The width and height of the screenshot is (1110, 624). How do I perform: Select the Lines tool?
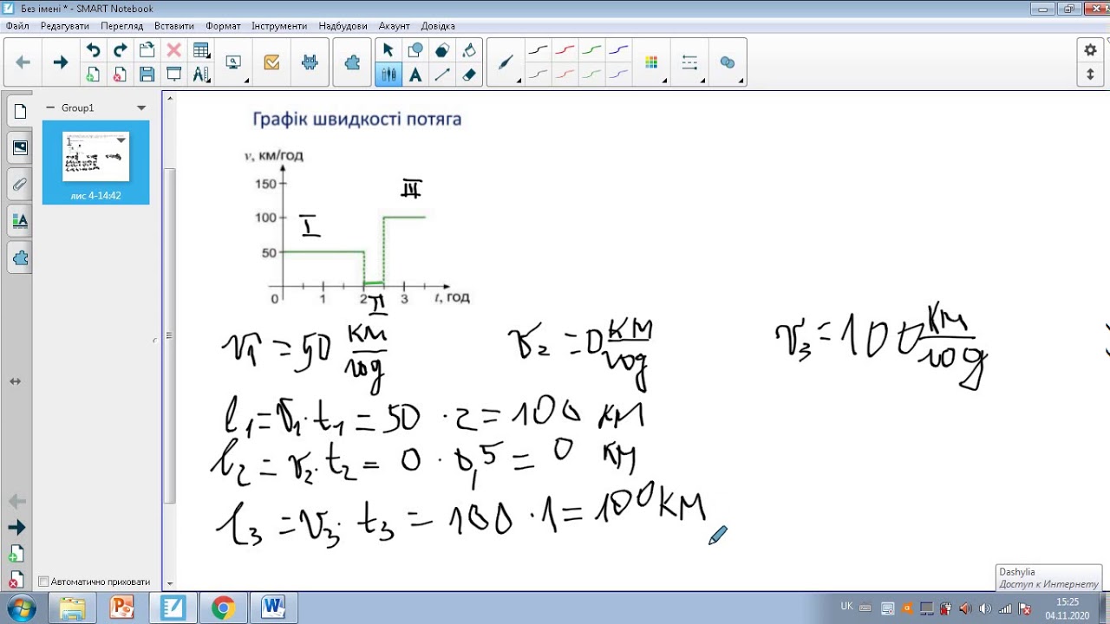point(442,75)
